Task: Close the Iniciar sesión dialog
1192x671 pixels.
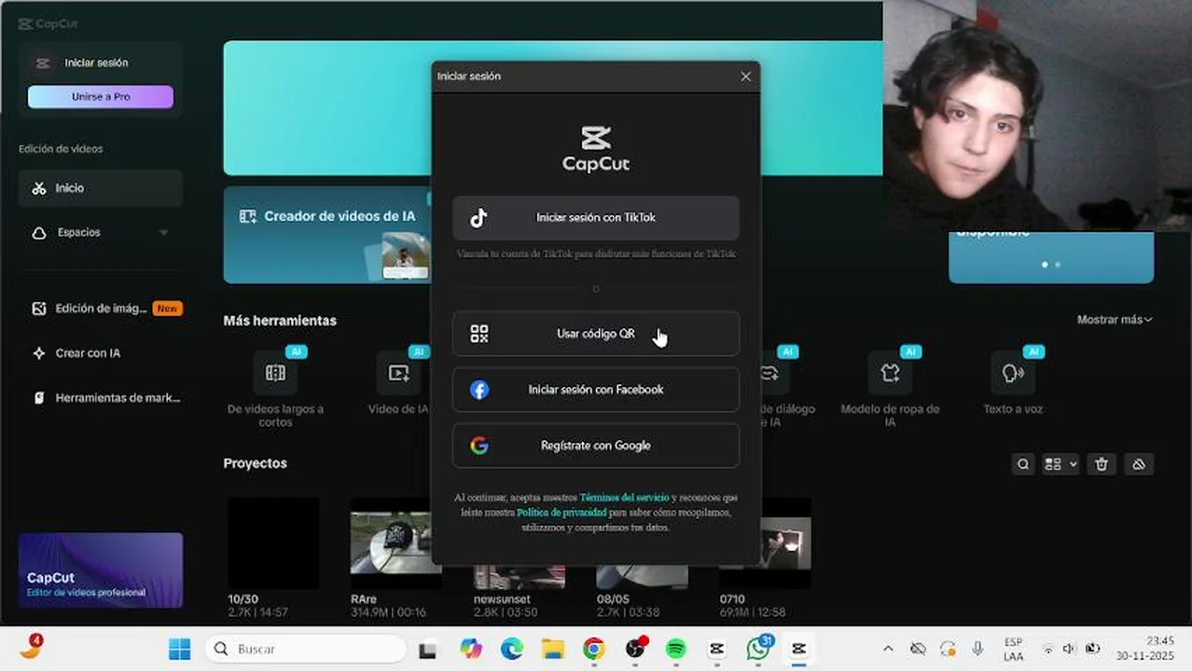Action: pyautogui.click(x=745, y=76)
